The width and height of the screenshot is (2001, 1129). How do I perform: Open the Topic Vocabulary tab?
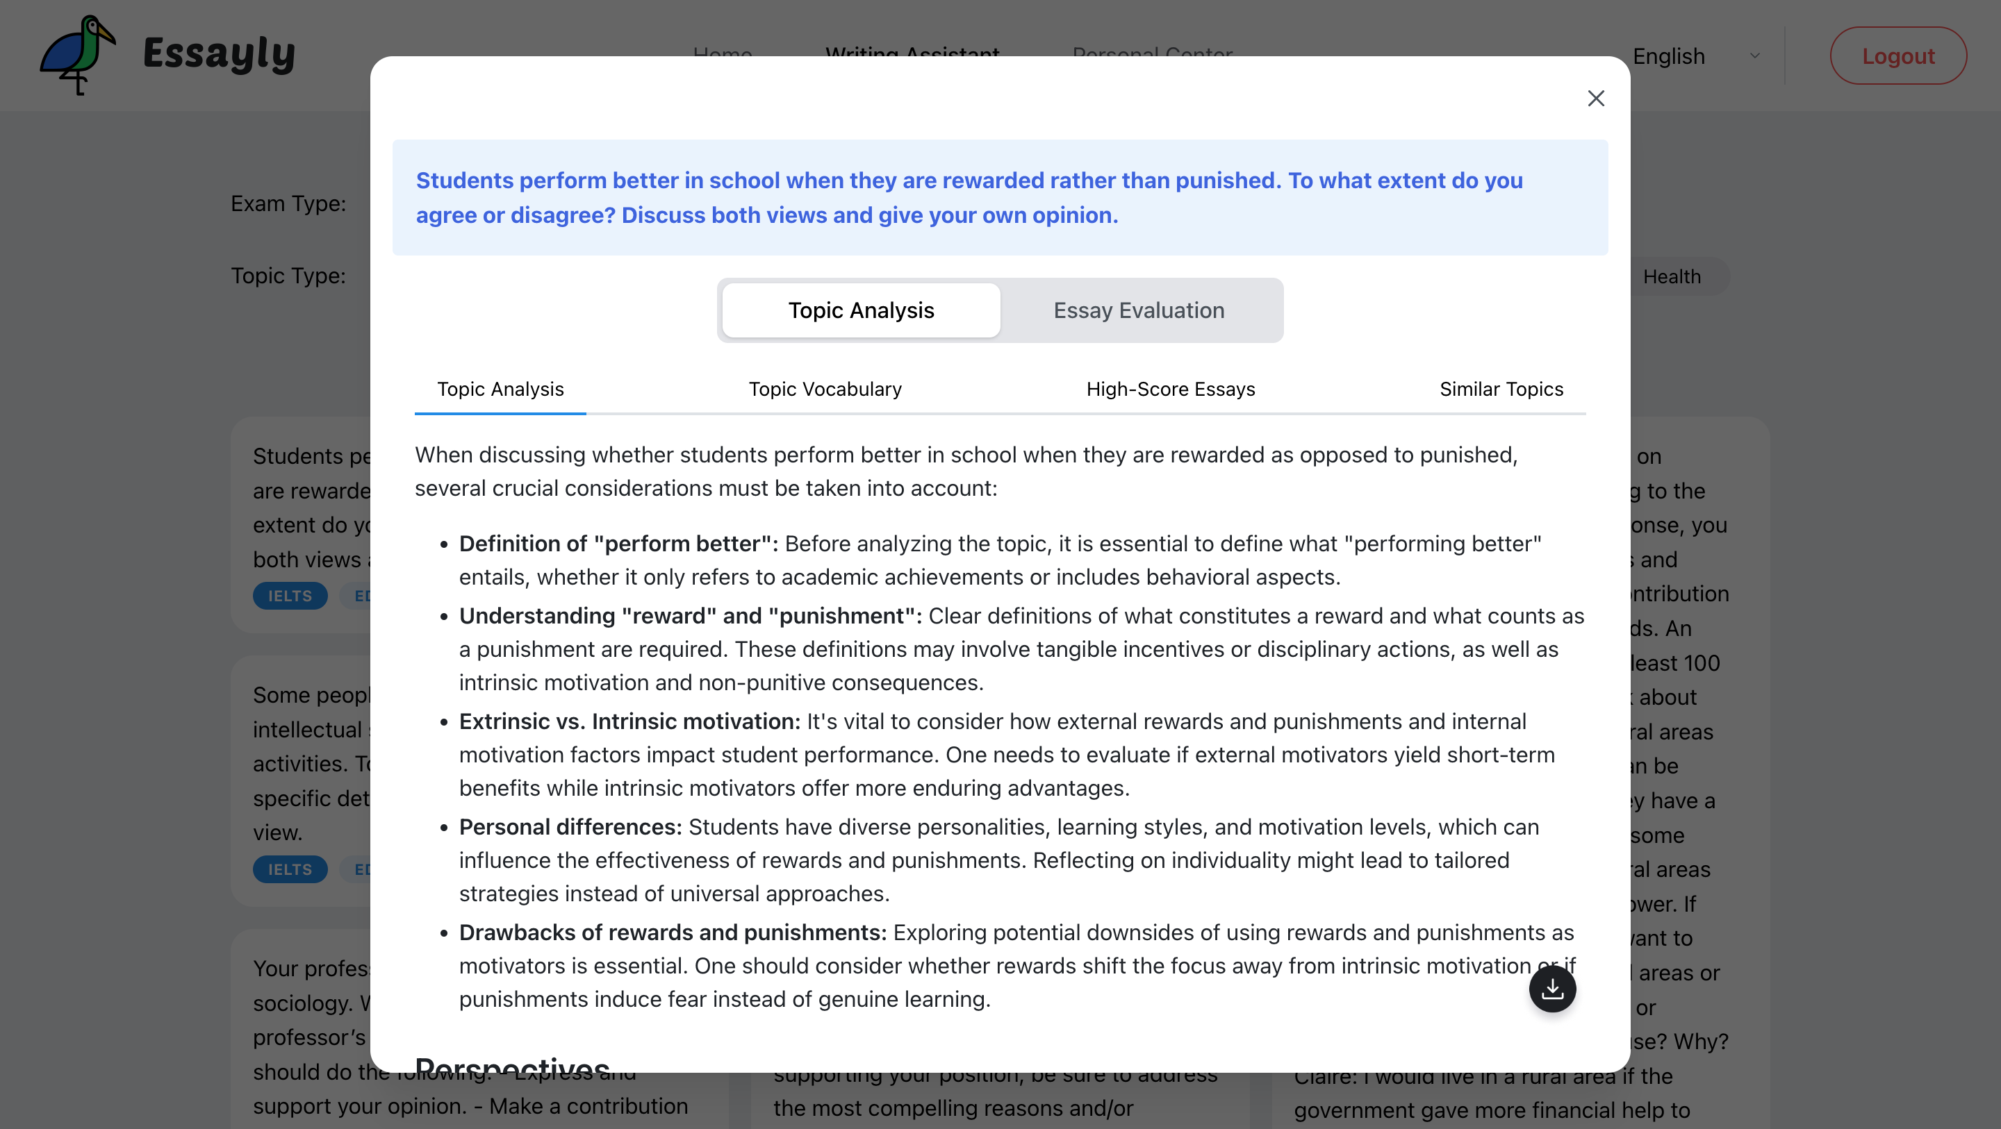pyautogui.click(x=825, y=389)
